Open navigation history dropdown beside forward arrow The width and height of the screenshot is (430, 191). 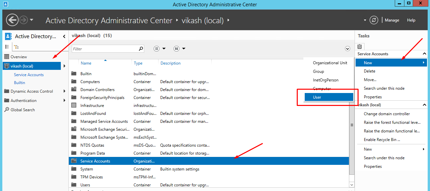[x=32, y=20]
